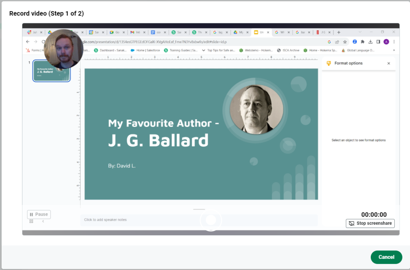Click the J. G. Ballard slide title
Viewport: 410px width, 270px height.
coord(158,140)
